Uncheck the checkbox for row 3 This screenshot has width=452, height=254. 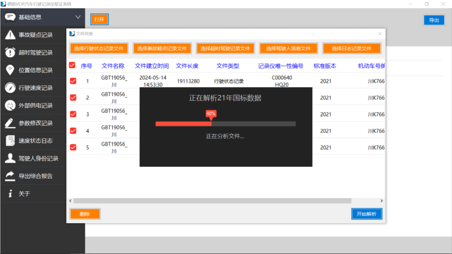click(x=73, y=114)
